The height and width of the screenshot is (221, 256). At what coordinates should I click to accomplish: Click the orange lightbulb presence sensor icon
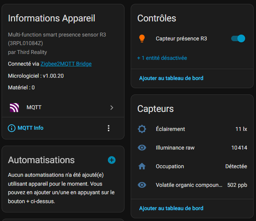point(142,38)
